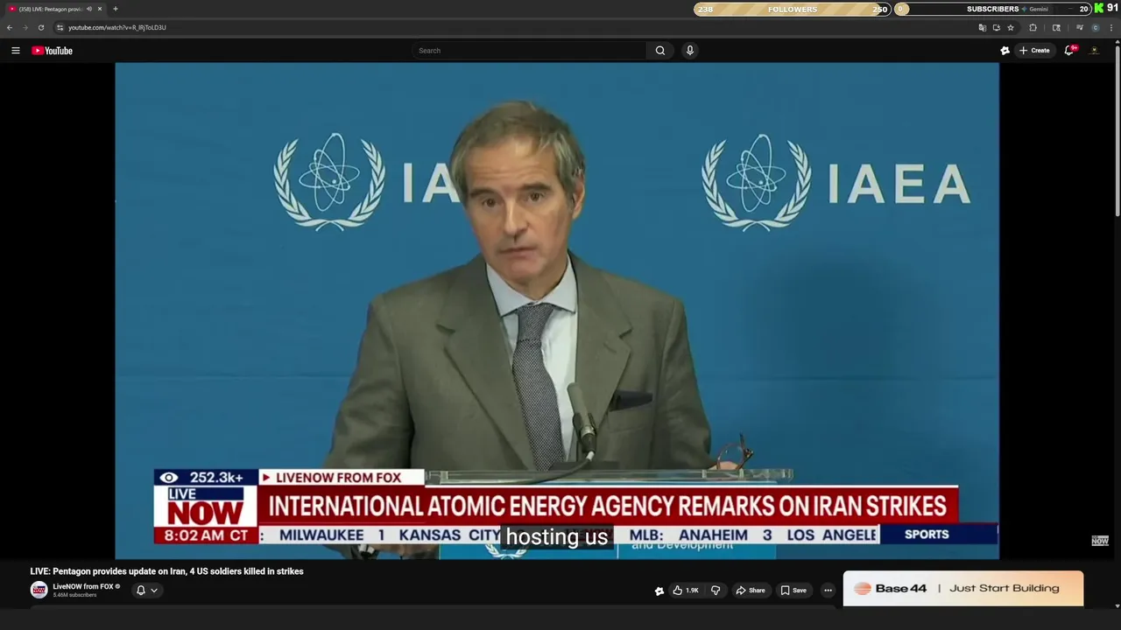Click the search-tabs icon in browser toolbar
Image resolution: width=1121 pixels, height=630 pixels.
(x=1056, y=27)
